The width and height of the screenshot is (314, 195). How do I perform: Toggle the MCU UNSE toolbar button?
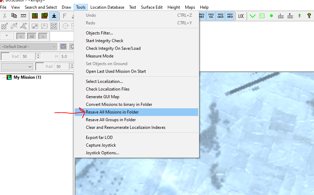(220, 16)
